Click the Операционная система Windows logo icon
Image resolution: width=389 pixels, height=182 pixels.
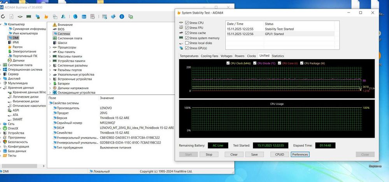tap(5, 70)
